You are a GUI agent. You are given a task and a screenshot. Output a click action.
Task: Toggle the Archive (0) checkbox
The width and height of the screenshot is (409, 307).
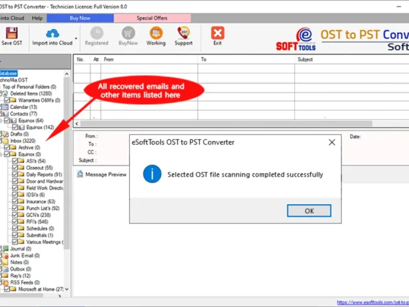7,147
